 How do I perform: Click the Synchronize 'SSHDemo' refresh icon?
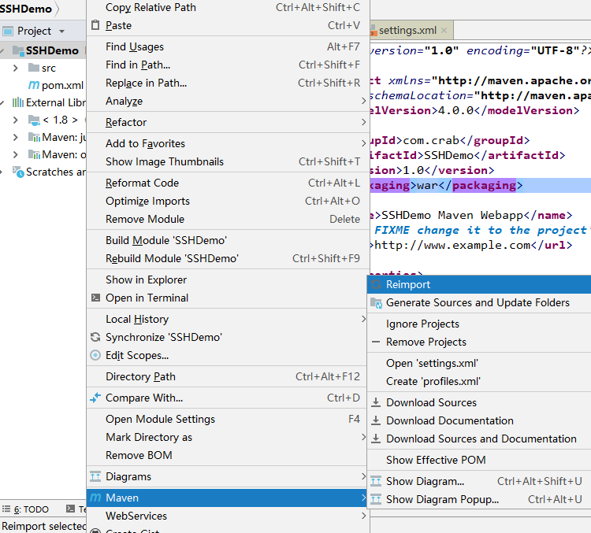95,337
